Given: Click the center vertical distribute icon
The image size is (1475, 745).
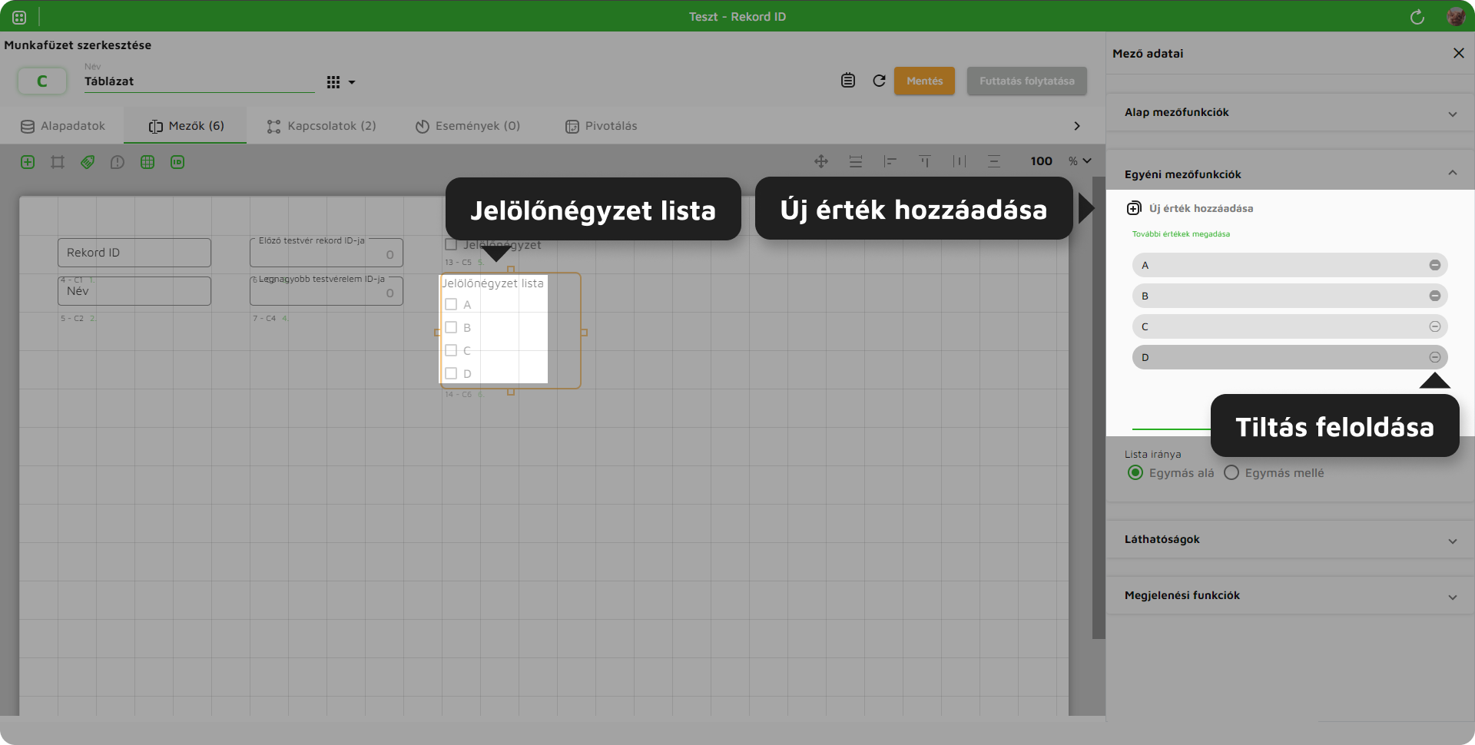Looking at the screenshot, I should coord(994,161).
